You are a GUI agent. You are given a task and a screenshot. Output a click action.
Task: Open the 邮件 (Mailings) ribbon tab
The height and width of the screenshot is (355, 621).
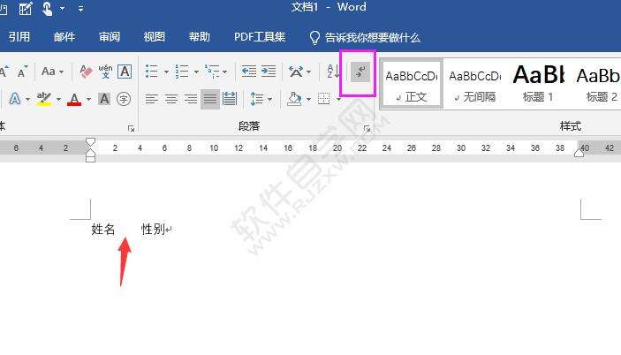point(64,37)
